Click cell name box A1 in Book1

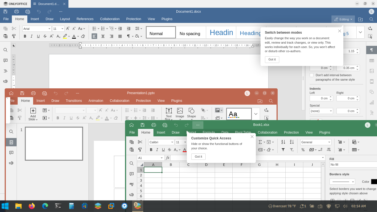point(151,158)
